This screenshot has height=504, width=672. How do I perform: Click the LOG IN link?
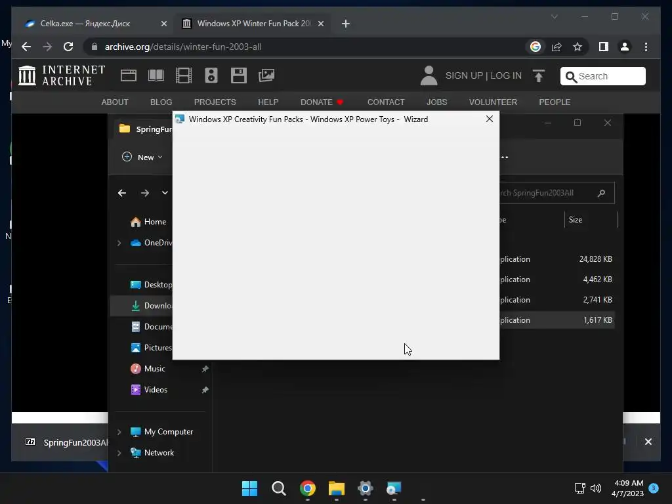tap(506, 76)
